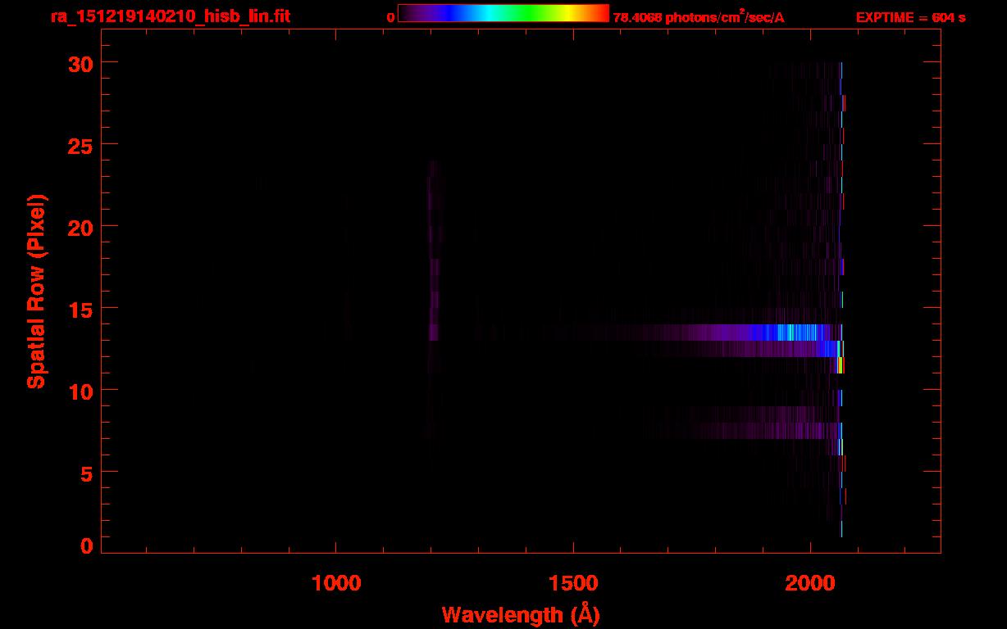This screenshot has height=629, width=1007.
Task: Click the Wavelength (Å) axis title
Action: [x=521, y=615]
